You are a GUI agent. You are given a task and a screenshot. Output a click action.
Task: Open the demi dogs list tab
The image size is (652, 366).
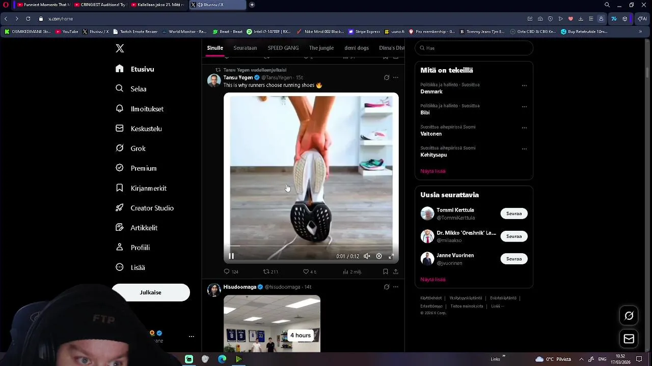[357, 48]
